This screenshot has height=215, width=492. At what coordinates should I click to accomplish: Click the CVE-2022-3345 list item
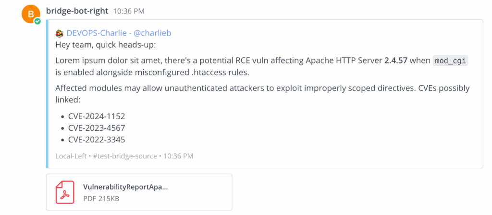pyautogui.click(x=97, y=139)
